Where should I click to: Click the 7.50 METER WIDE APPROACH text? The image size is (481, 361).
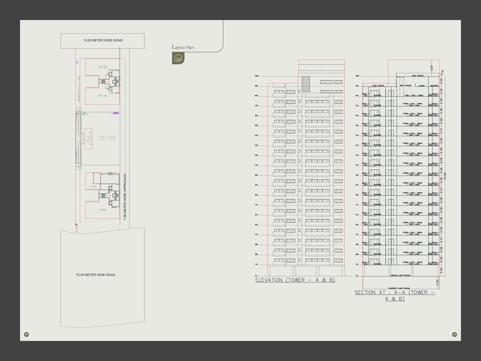[x=125, y=197]
